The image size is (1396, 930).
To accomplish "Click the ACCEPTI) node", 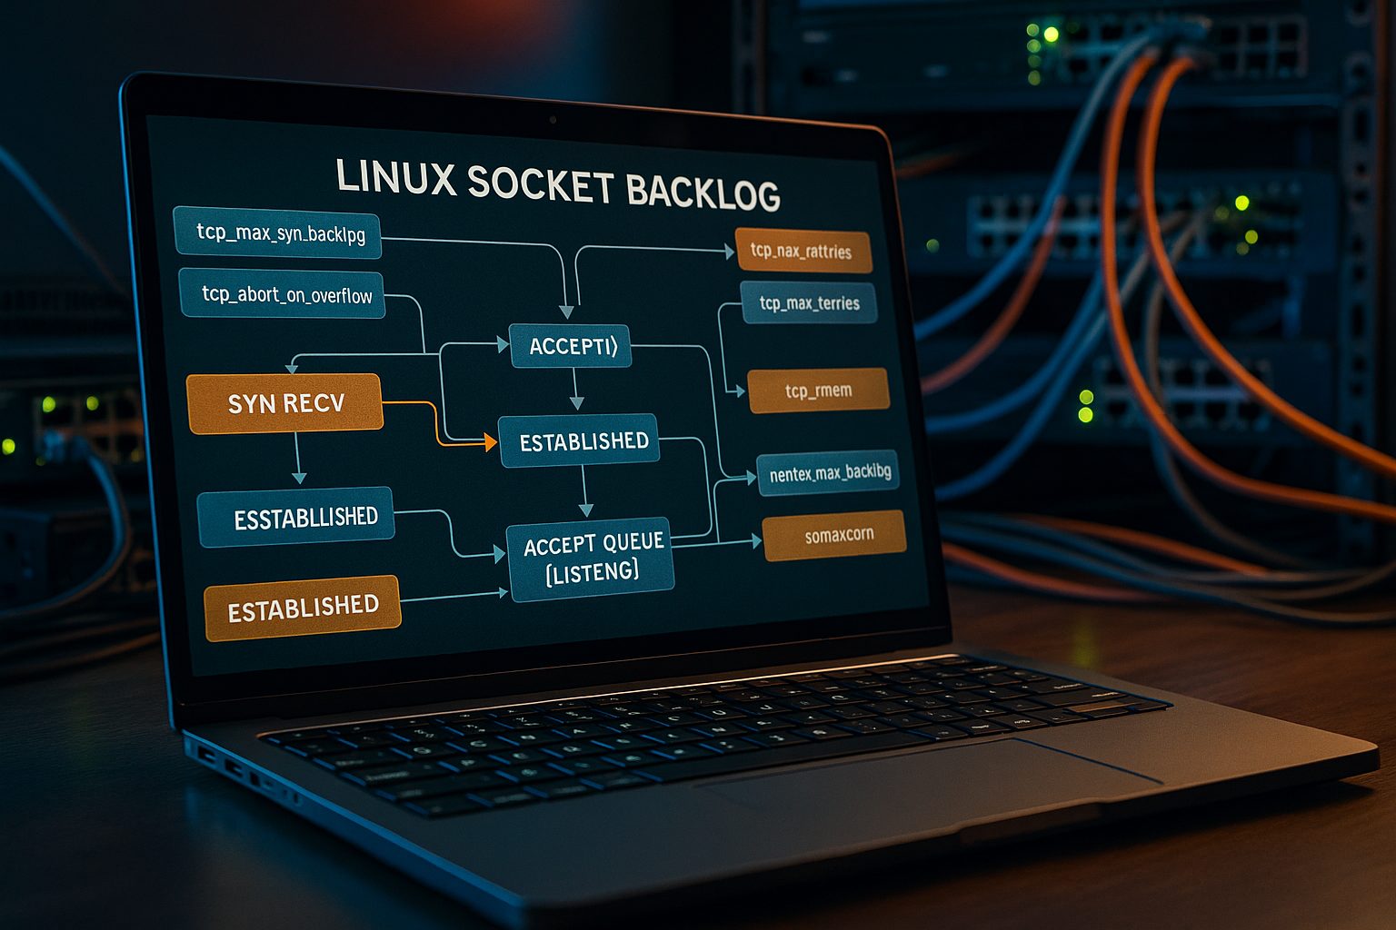I will point(571,346).
